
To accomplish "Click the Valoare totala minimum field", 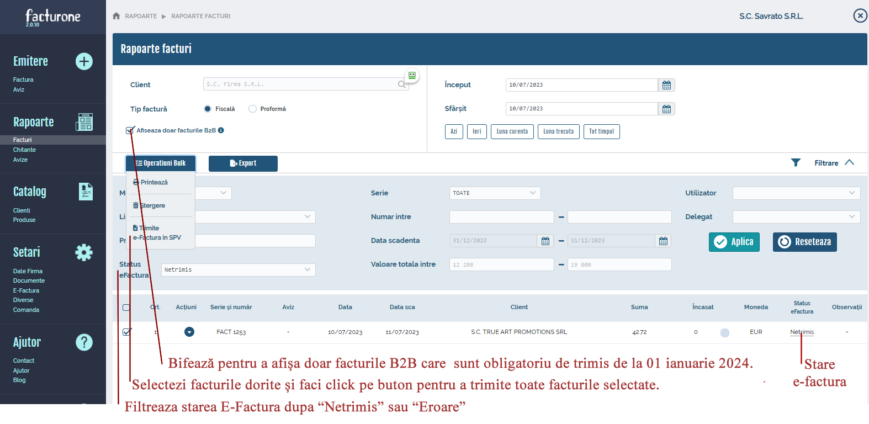I will click(501, 264).
